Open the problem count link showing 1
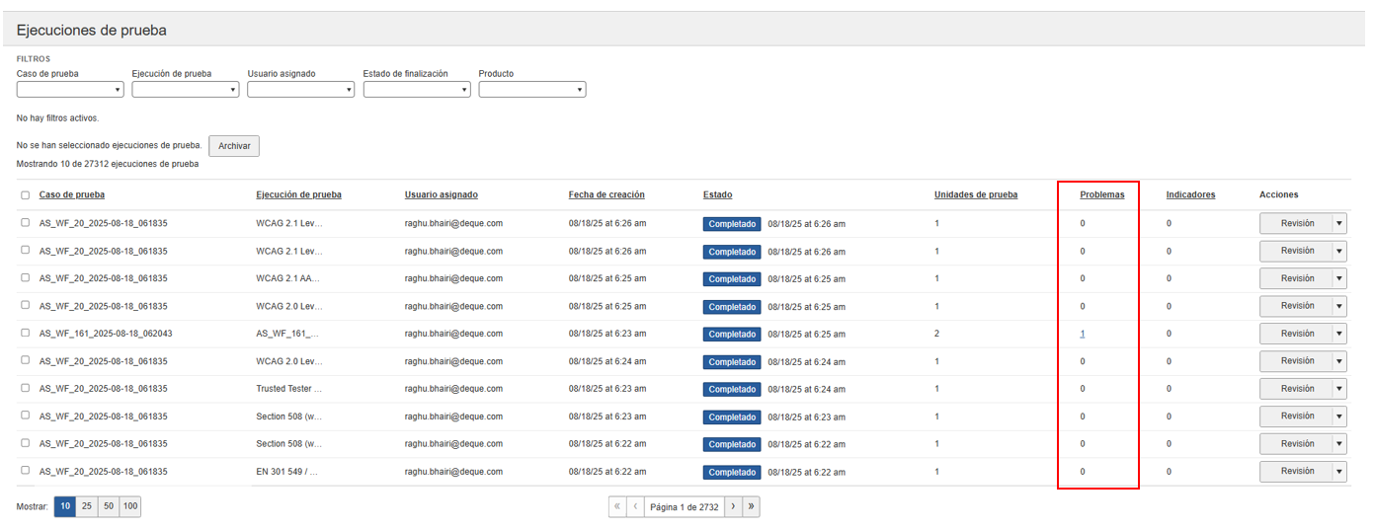This screenshot has width=1373, height=530. tap(1083, 334)
